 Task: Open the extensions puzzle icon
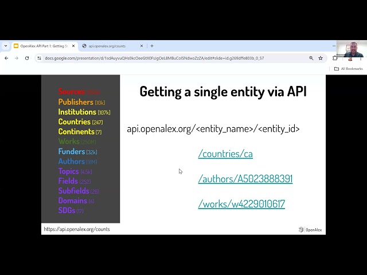point(335,58)
